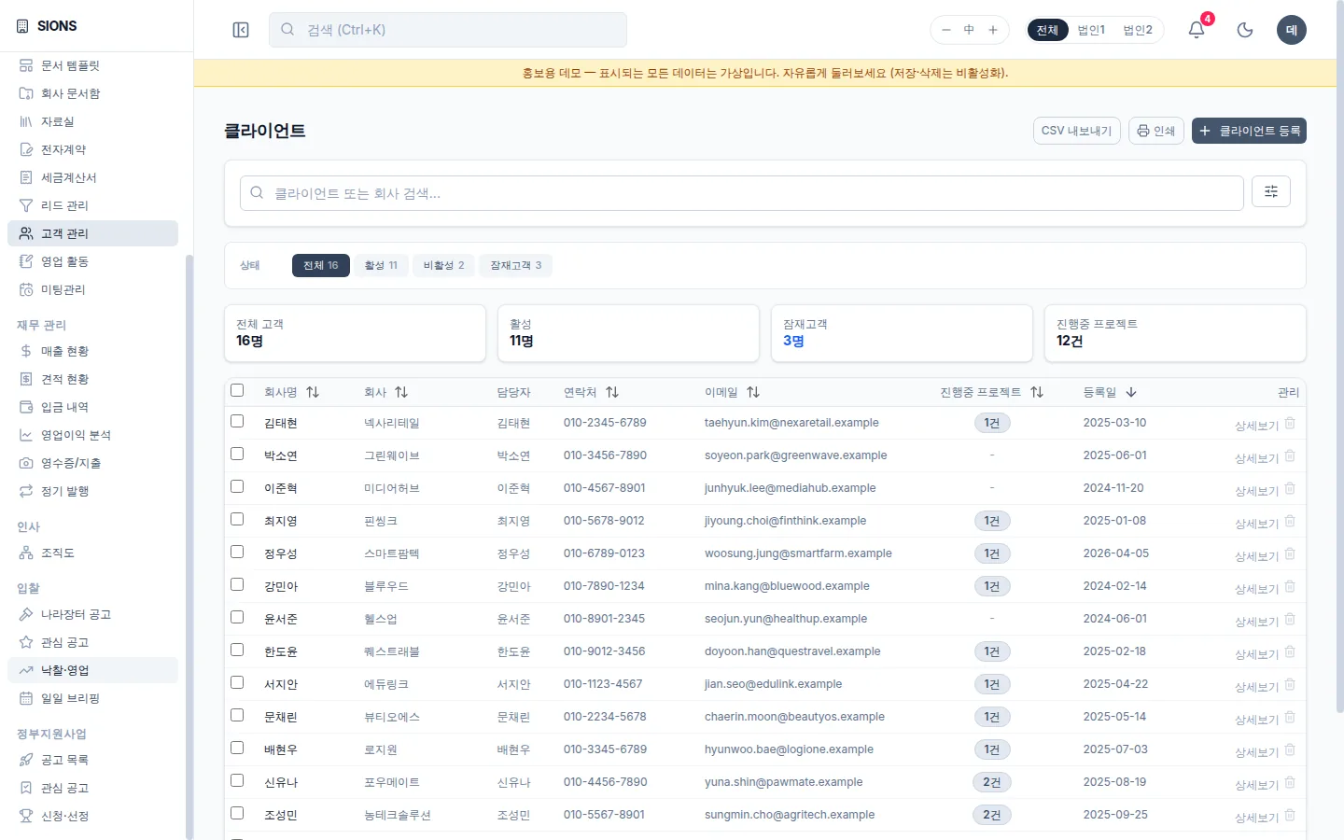1344x840 pixels.
Task: Increase font size with plus icon
Action: tap(993, 30)
